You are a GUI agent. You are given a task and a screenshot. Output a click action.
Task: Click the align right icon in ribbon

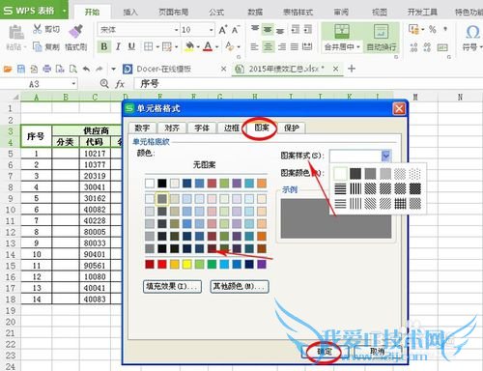coord(282,47)
